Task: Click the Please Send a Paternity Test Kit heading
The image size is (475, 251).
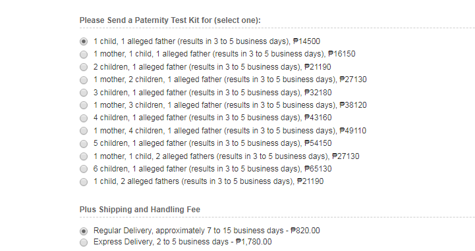Action: (170, 20)
